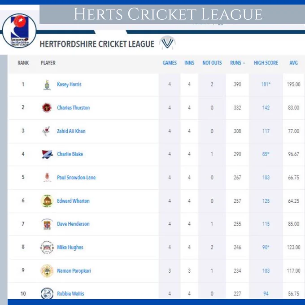Sort table by GAMES column
The height and width of the screenshot is (305, 305).
(170, 63)
